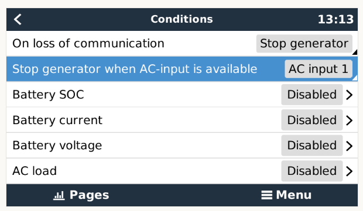Click the Disabled button for Battery current
Screen dimensions: 363x211
pos(312,120)
